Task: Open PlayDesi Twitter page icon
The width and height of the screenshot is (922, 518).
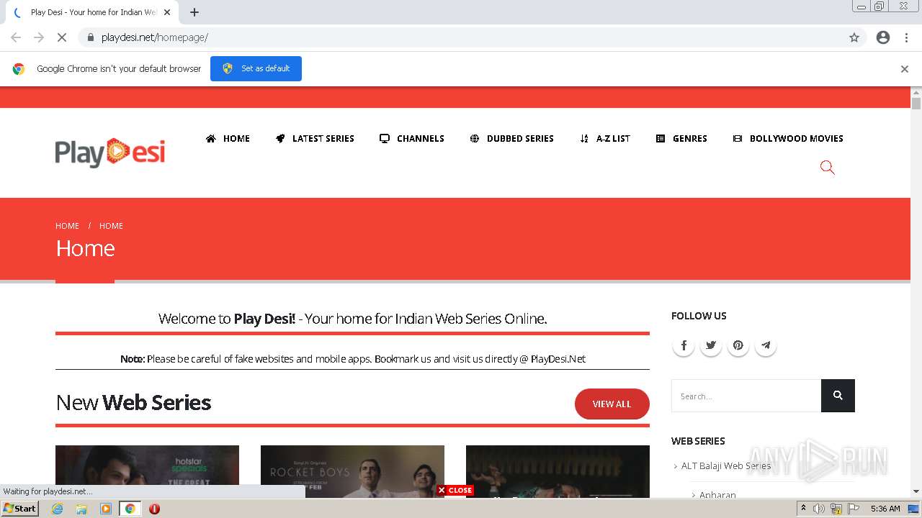Action: pyautogui.click(x=711, y=345)
